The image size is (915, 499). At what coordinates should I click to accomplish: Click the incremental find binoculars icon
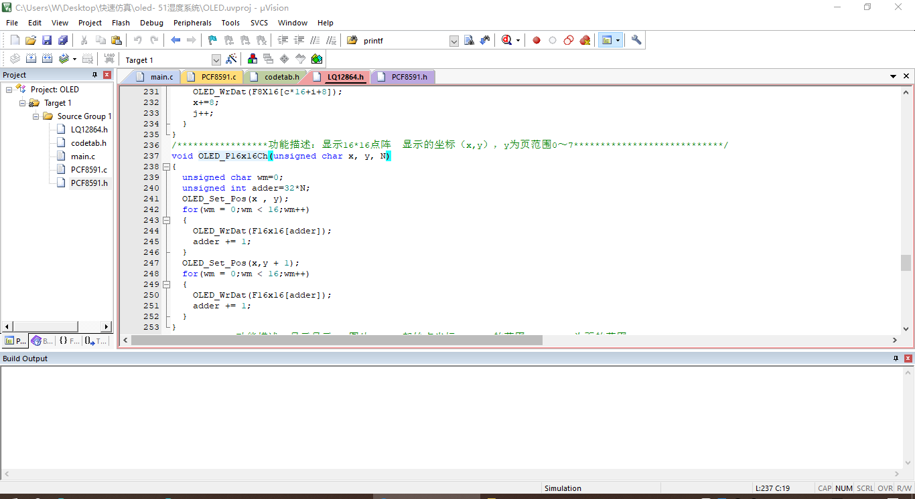[485, 40]
